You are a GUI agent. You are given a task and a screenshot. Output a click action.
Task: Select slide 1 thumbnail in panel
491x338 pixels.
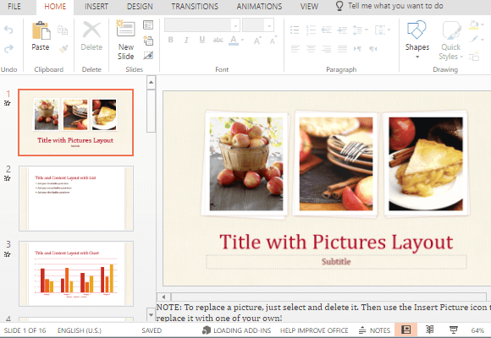(x=76, y=123)
